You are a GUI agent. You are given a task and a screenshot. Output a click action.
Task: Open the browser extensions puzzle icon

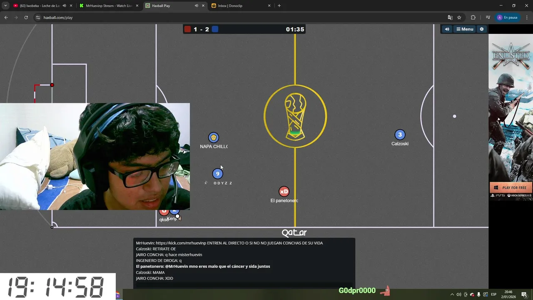(473, 17)
